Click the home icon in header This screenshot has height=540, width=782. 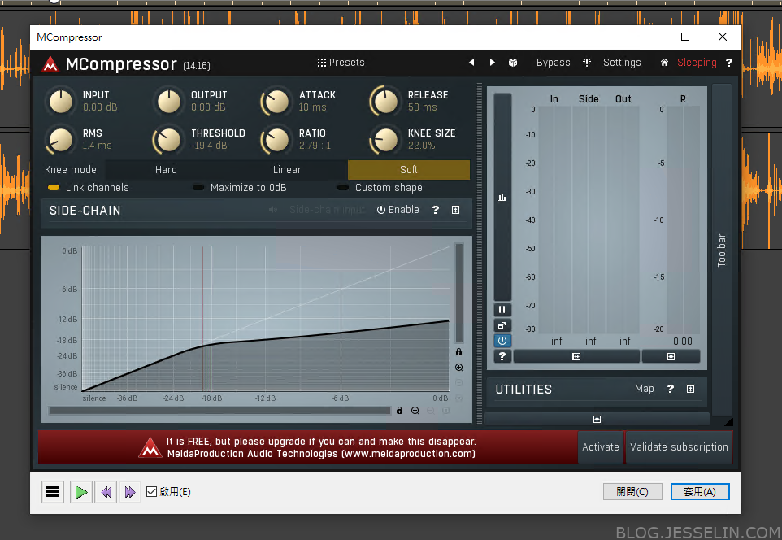point(664,63)
